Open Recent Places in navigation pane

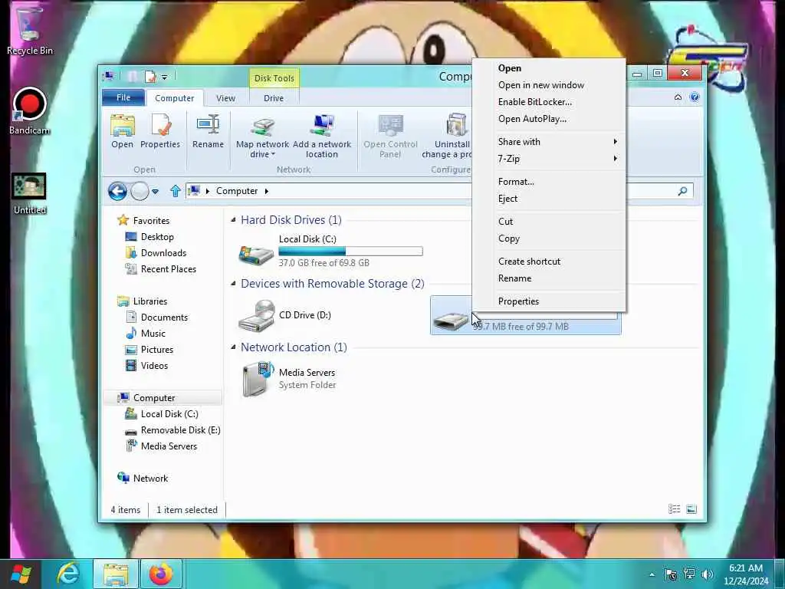(168, 269)
